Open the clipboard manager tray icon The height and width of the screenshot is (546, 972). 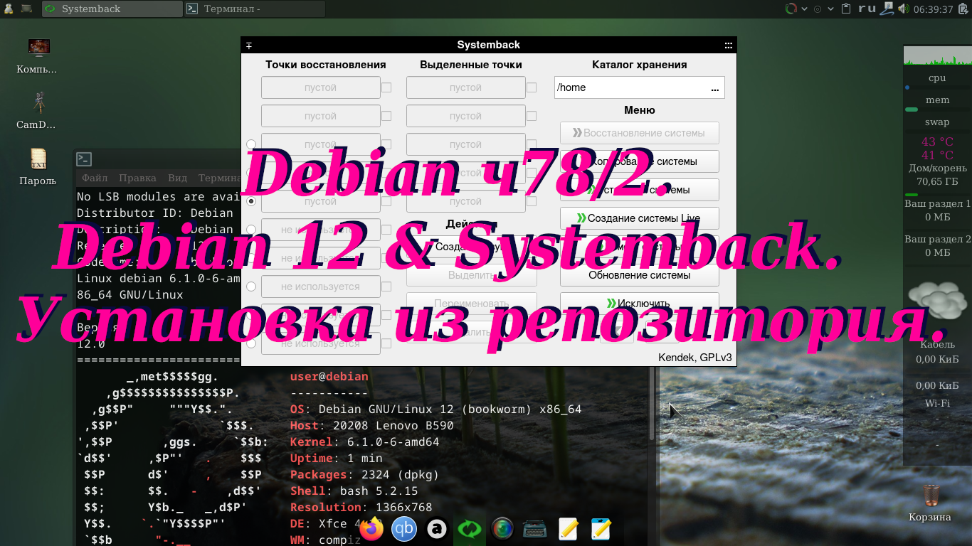[846, 9]
